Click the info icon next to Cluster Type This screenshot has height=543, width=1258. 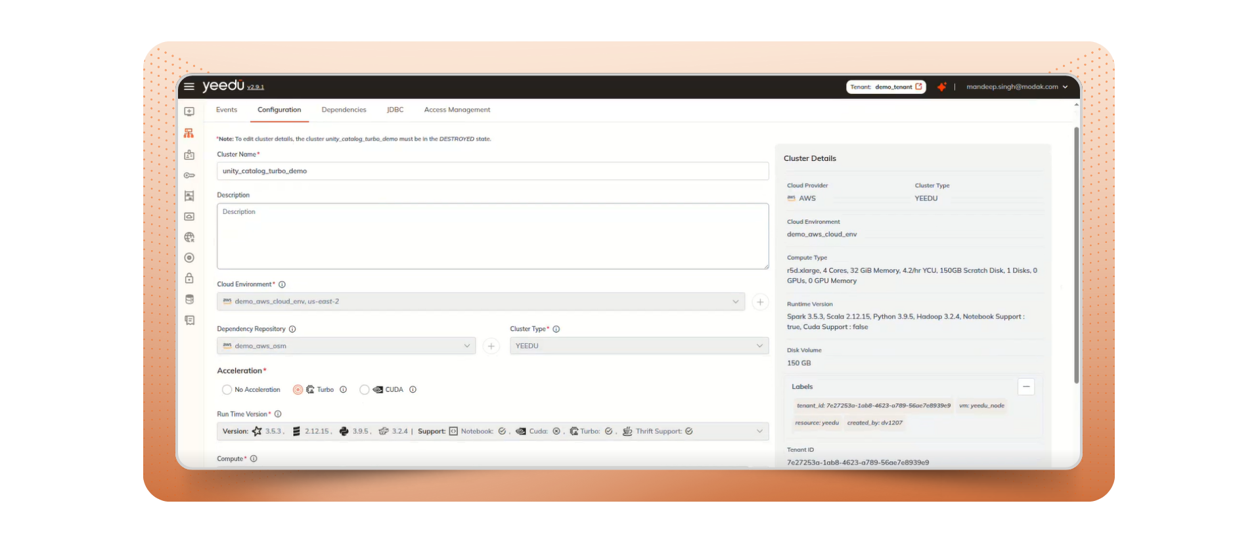tap(556, 329)
